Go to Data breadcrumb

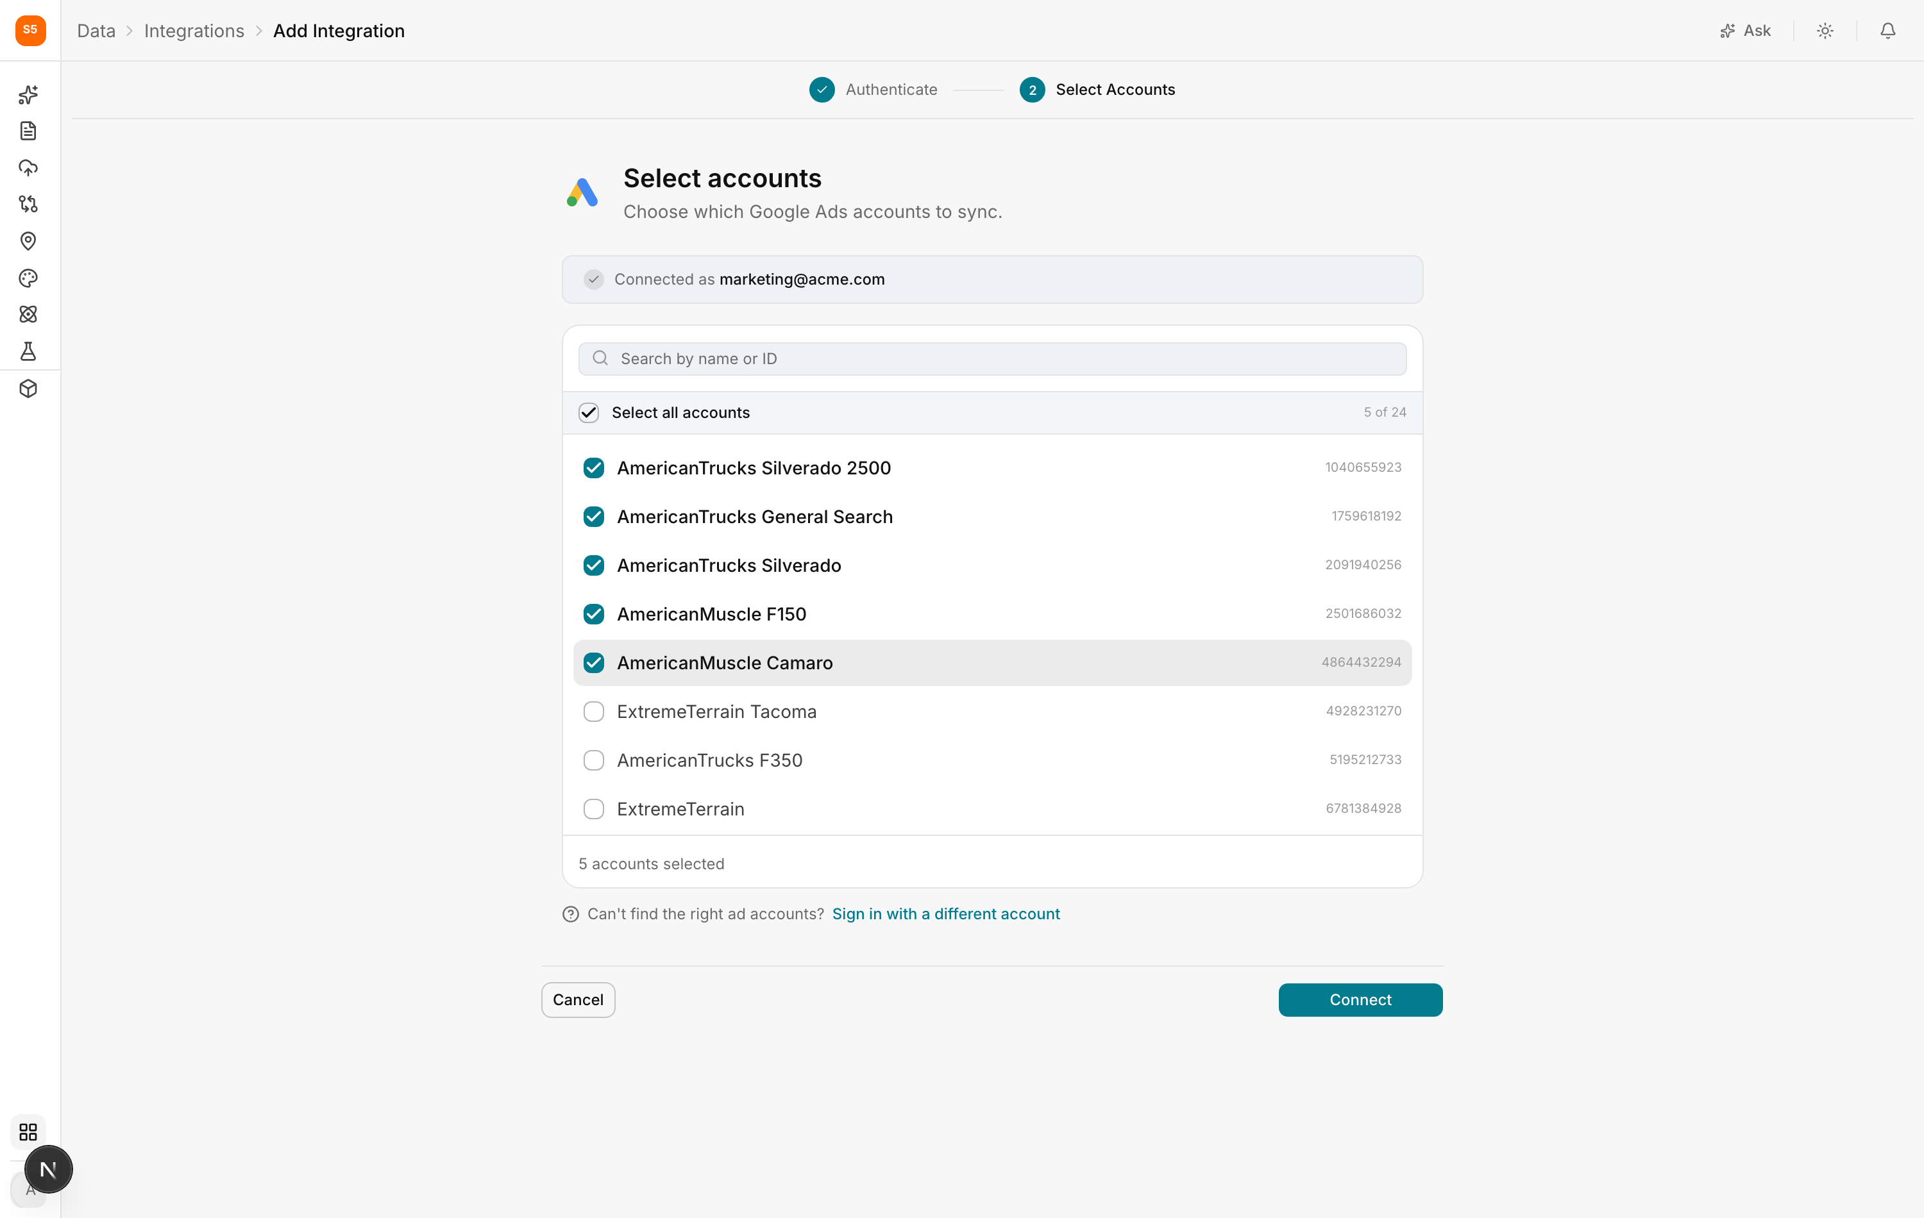point(96,30)
